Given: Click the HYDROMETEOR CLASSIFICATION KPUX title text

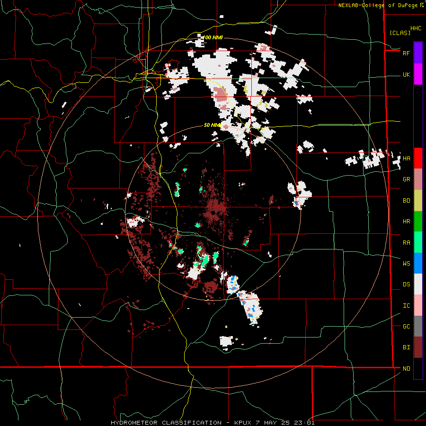Looking at the screenshot, I should 213,423.
